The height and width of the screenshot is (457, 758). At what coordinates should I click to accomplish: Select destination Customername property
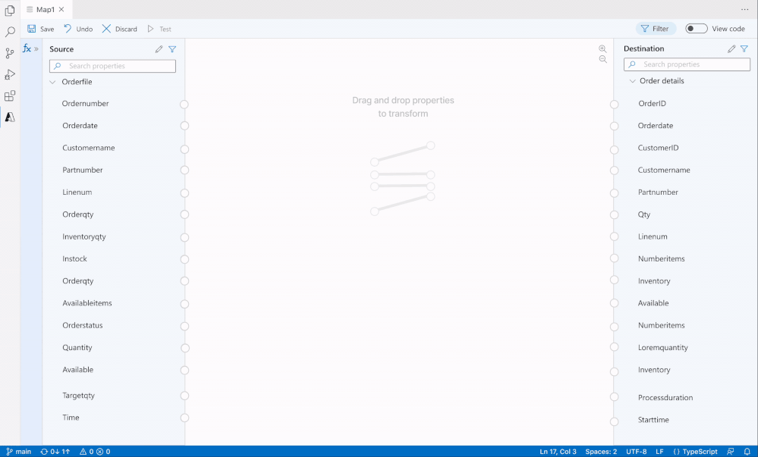(664, 170)
